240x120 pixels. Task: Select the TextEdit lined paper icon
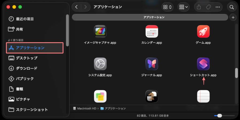[x=203, y=96]
